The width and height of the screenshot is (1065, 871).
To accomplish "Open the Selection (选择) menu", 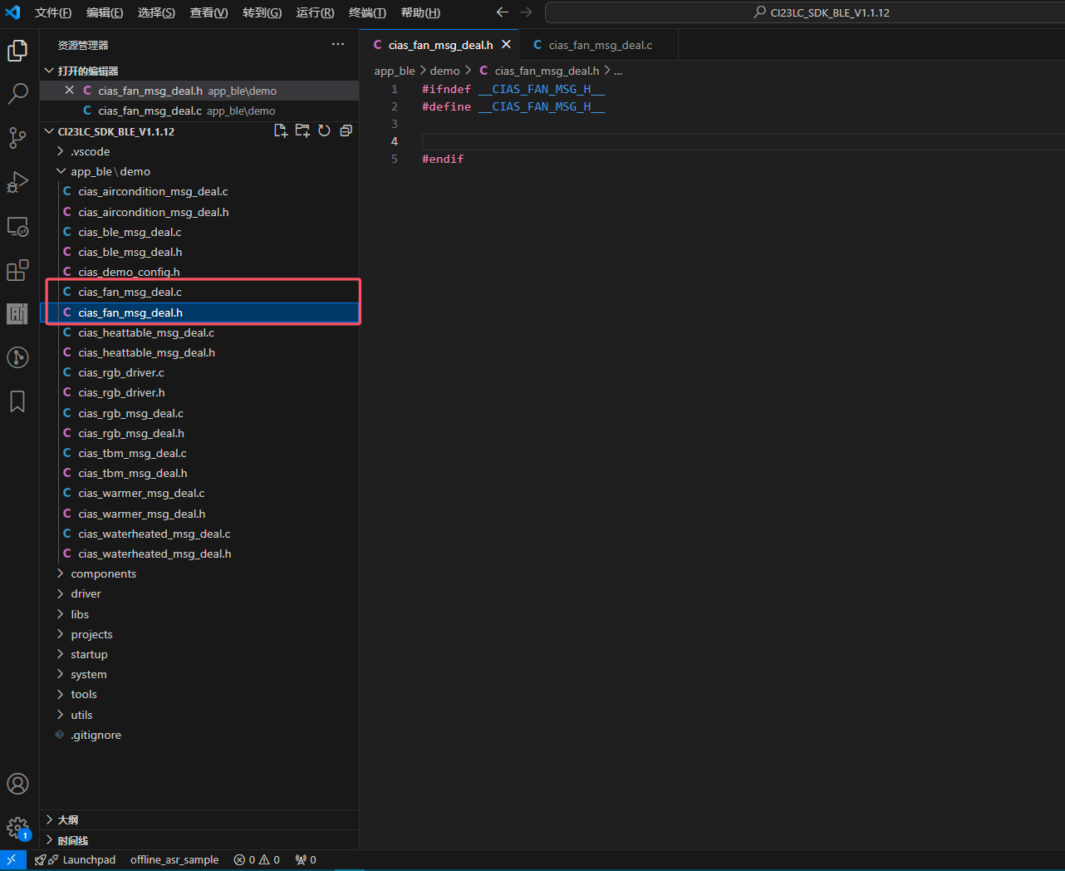I will tap(156, 12).
